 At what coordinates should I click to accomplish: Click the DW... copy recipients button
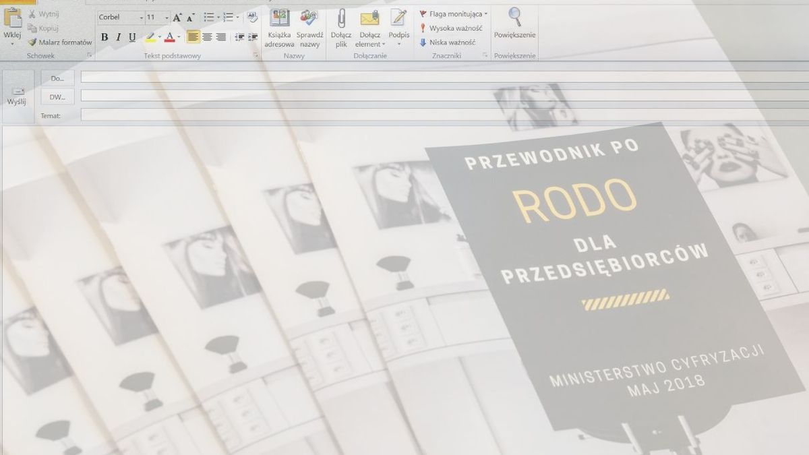pyautogui.click(x=57, y=97)
